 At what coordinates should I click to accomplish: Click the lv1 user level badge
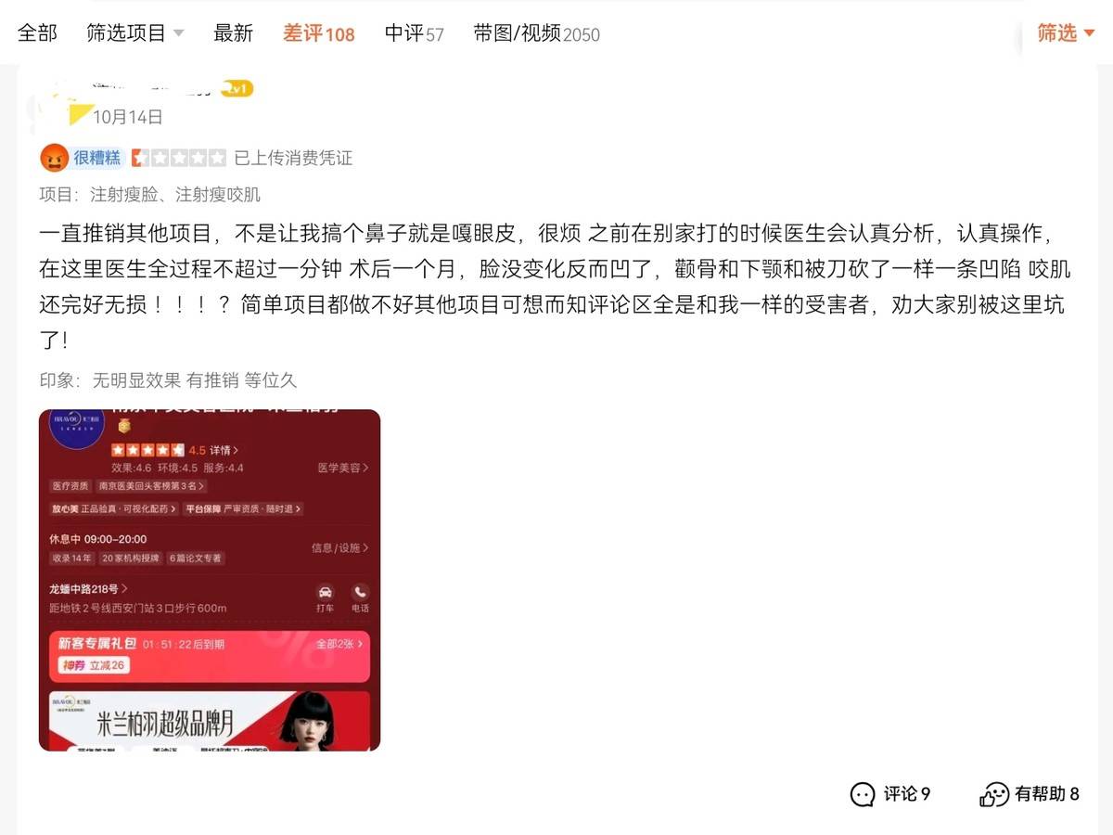point(237,89)
